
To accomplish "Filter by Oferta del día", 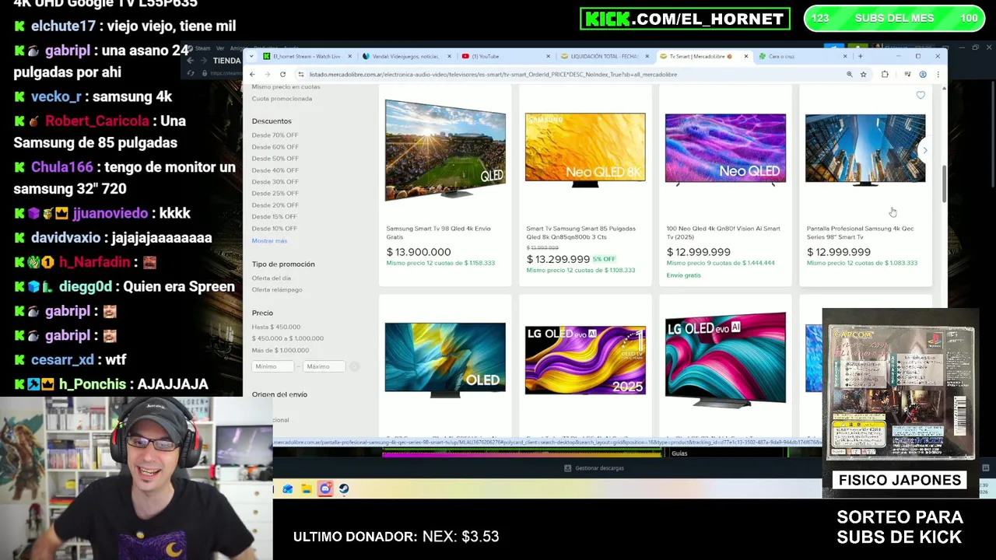I will pos(271,278).
